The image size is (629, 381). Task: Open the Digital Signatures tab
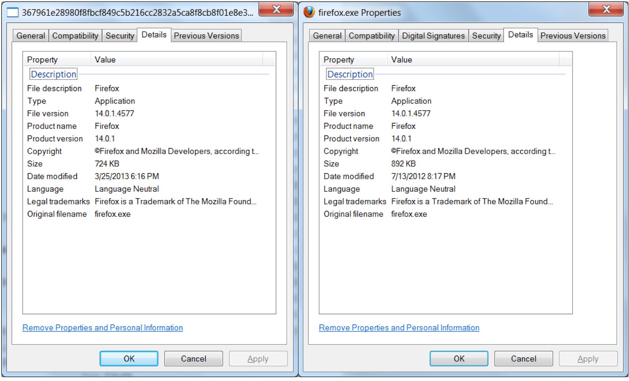433,36
